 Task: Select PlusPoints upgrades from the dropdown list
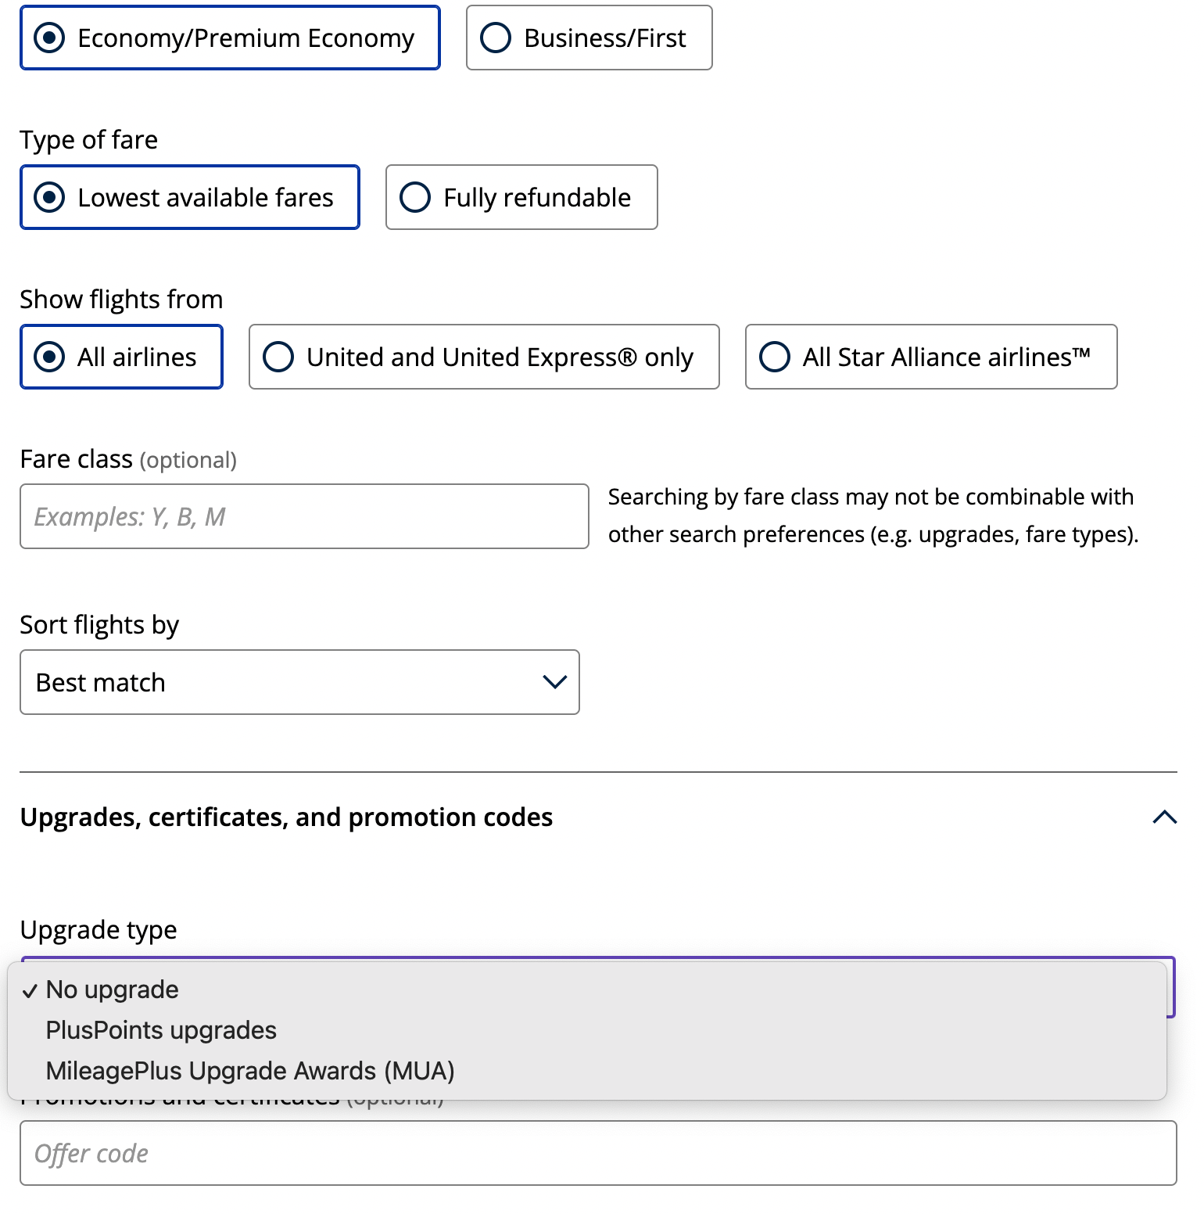click(161, 1030)
